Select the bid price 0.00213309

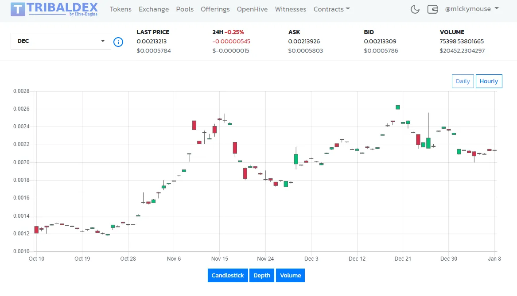click(x=380, y=42)
